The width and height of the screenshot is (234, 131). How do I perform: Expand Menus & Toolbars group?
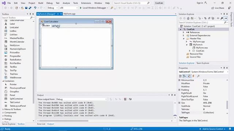3,109
